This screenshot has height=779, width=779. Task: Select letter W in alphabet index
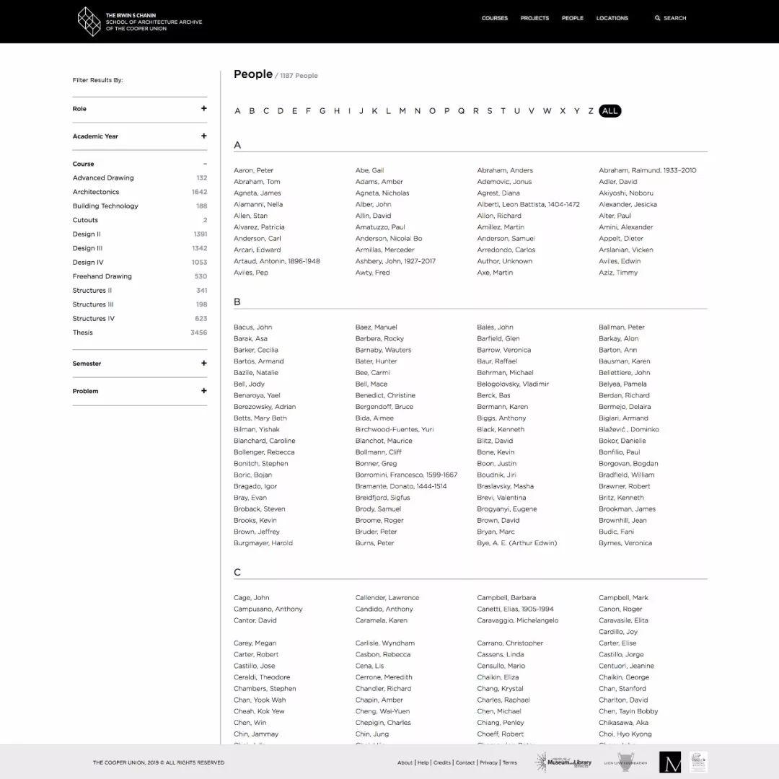click(547, 111)
